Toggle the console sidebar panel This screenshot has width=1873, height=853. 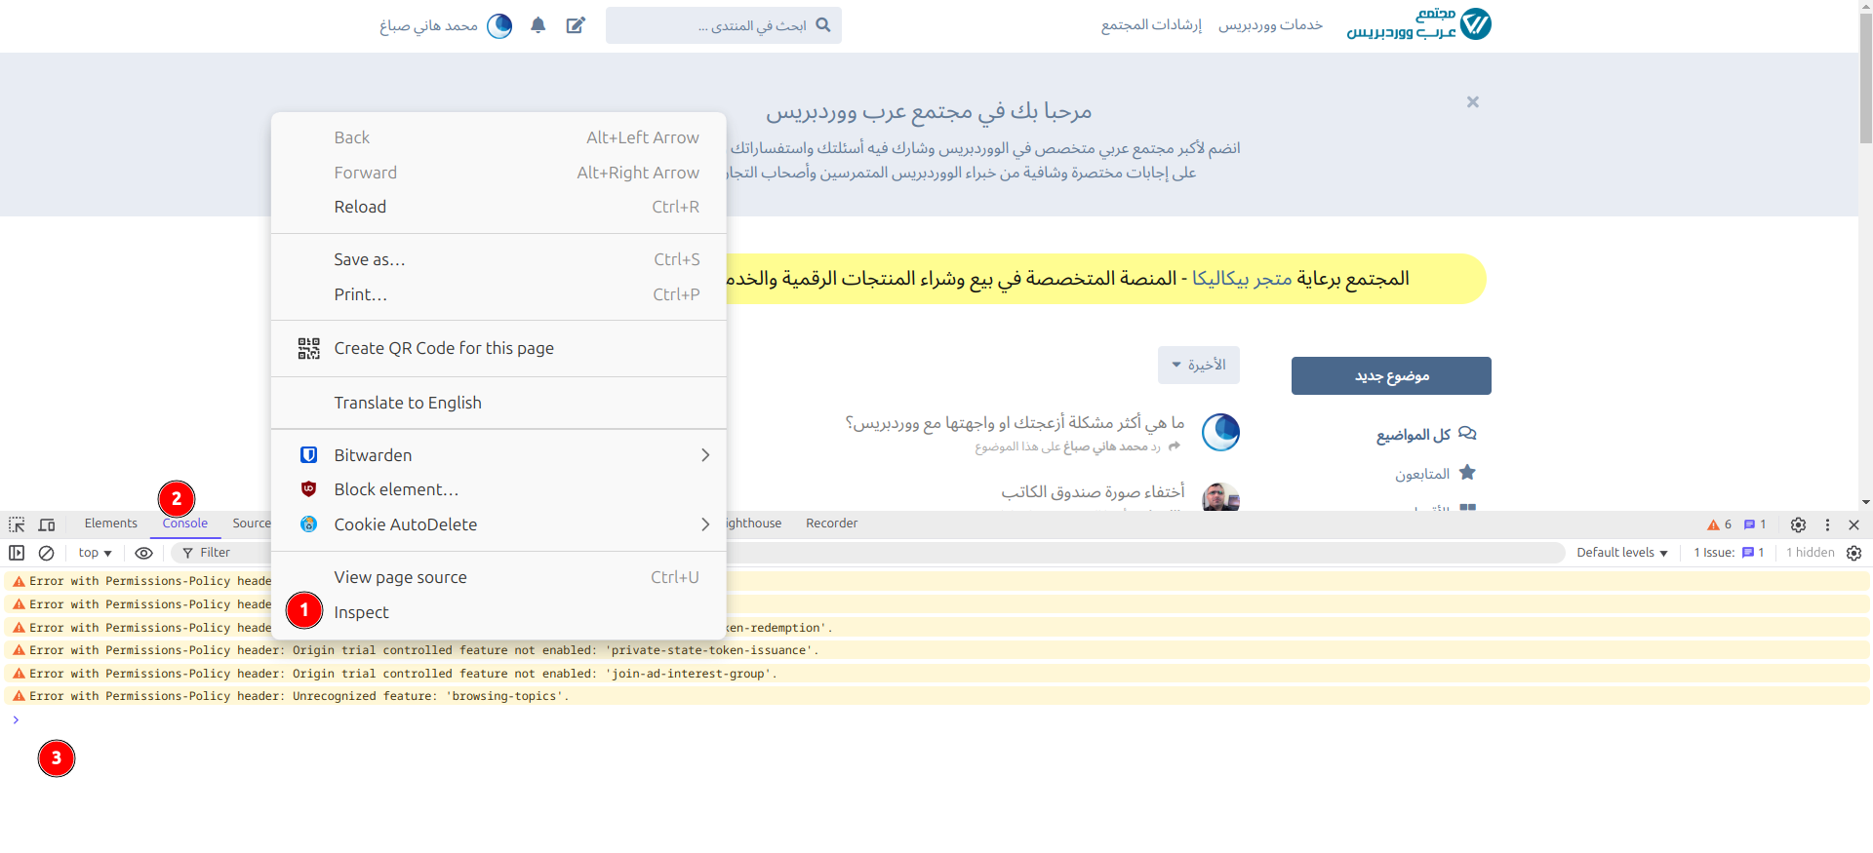17,553
